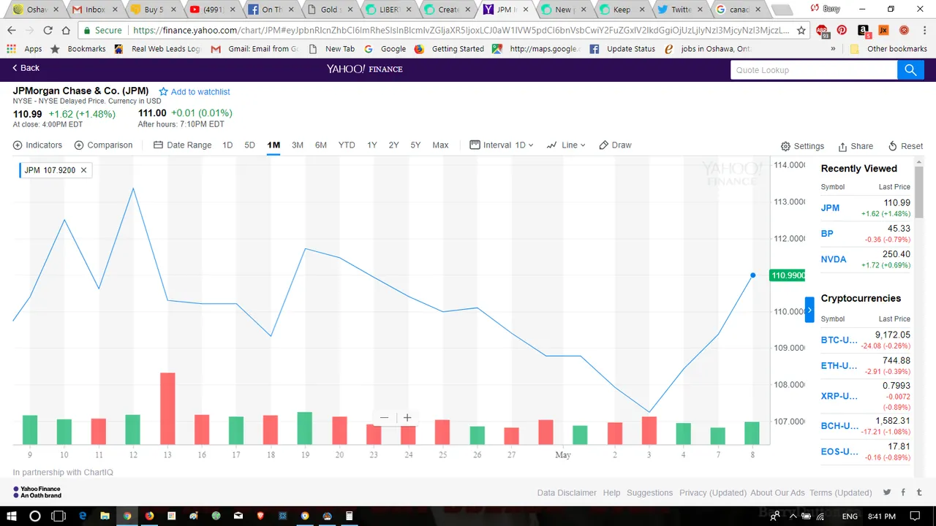936x526 pixels.
Task: Open the Date Range calendar picker
Action: click(182, 145)
